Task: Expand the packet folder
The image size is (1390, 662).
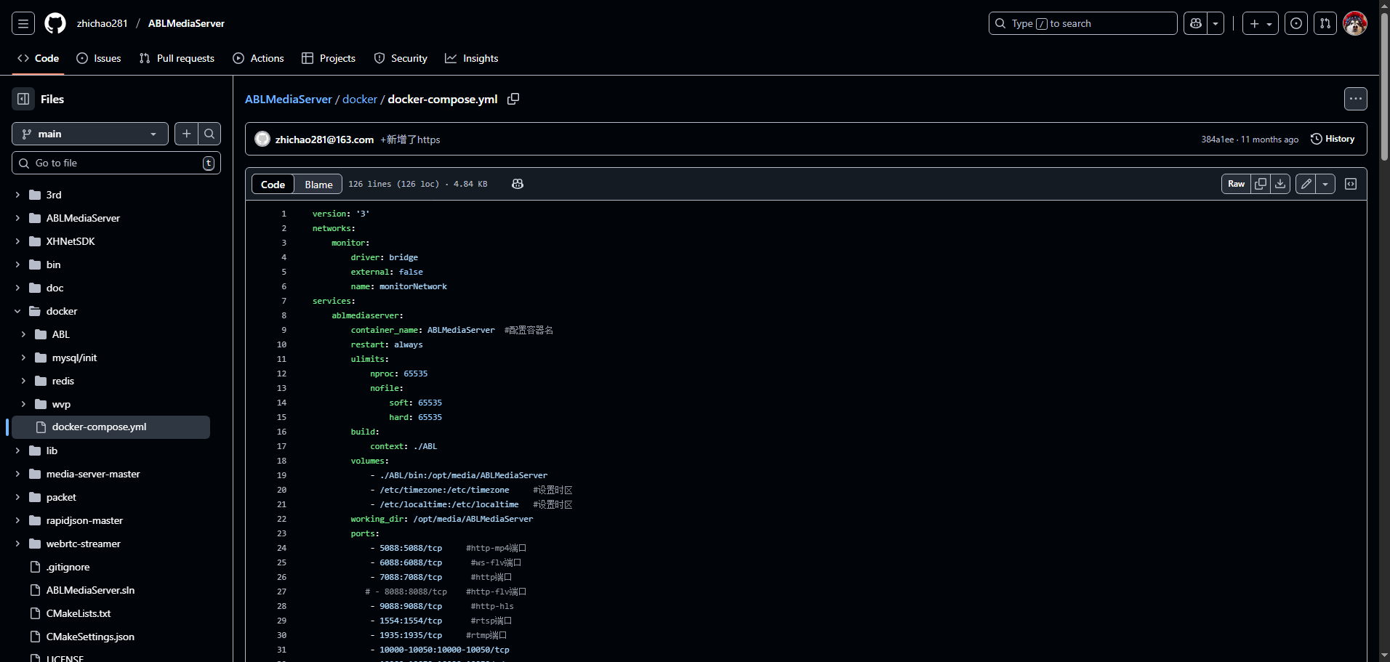Action: point(17,497)
